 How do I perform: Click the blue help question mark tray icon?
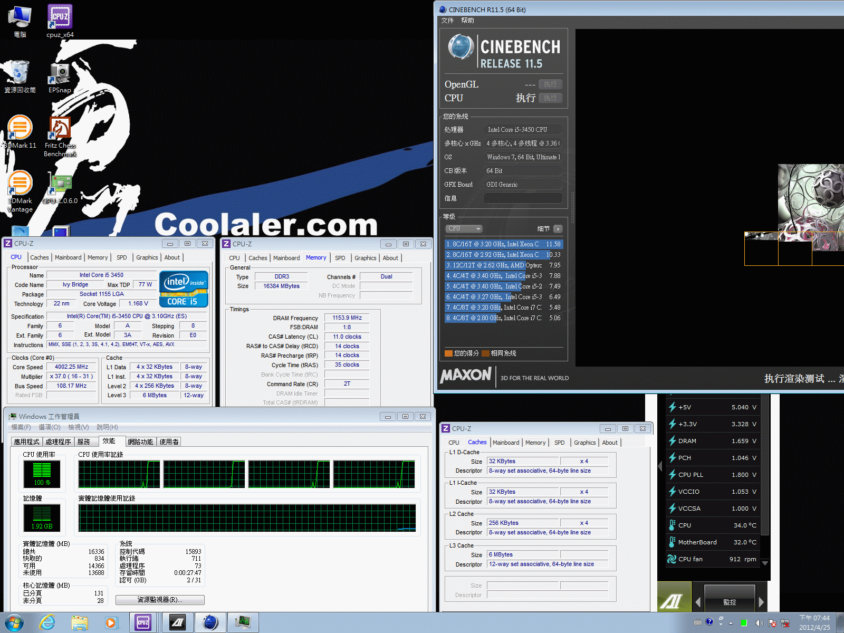point(709,622)
